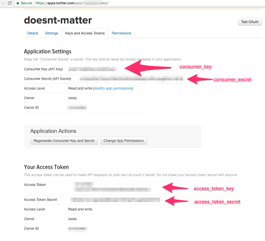Follow the modify app permissions link
The width and height of the screenshot is (265, 241).
pyautogui.click(x=113, y=88)
